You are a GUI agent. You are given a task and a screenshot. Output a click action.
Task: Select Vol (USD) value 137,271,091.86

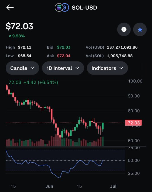coord(122,47)
